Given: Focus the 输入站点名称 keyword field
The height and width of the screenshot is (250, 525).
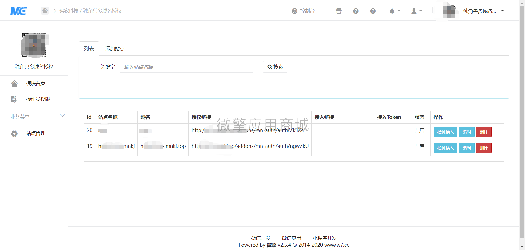Looking at the screenshot, I should (186, 67).
